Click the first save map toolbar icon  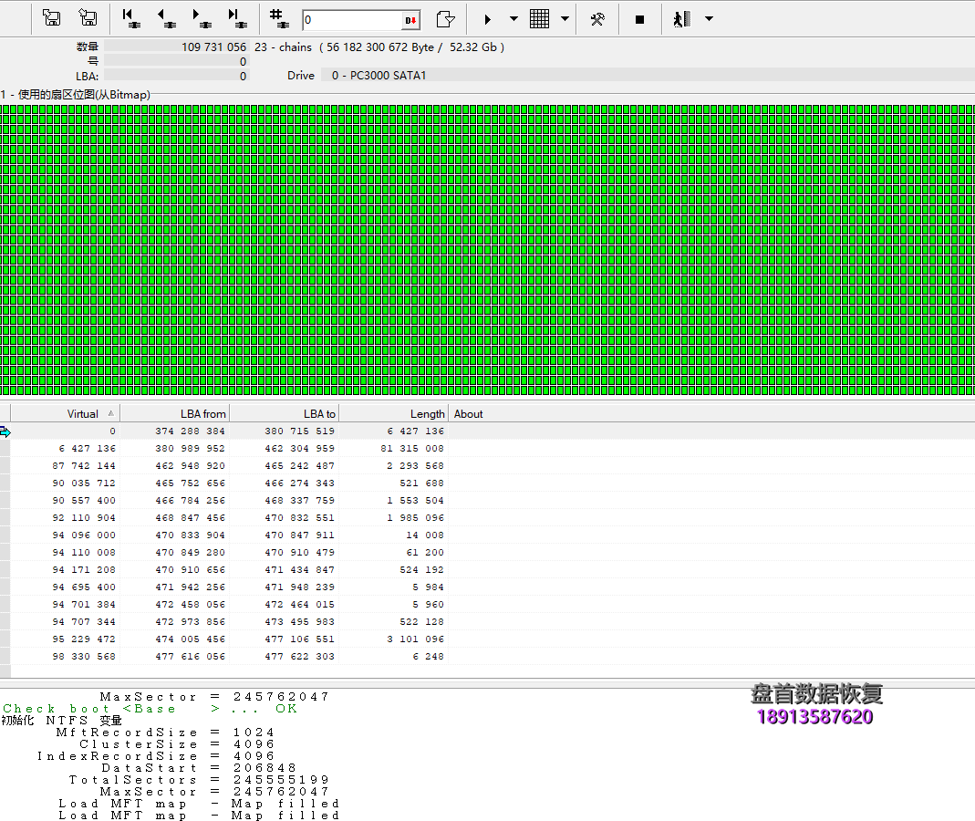(52, 18)
